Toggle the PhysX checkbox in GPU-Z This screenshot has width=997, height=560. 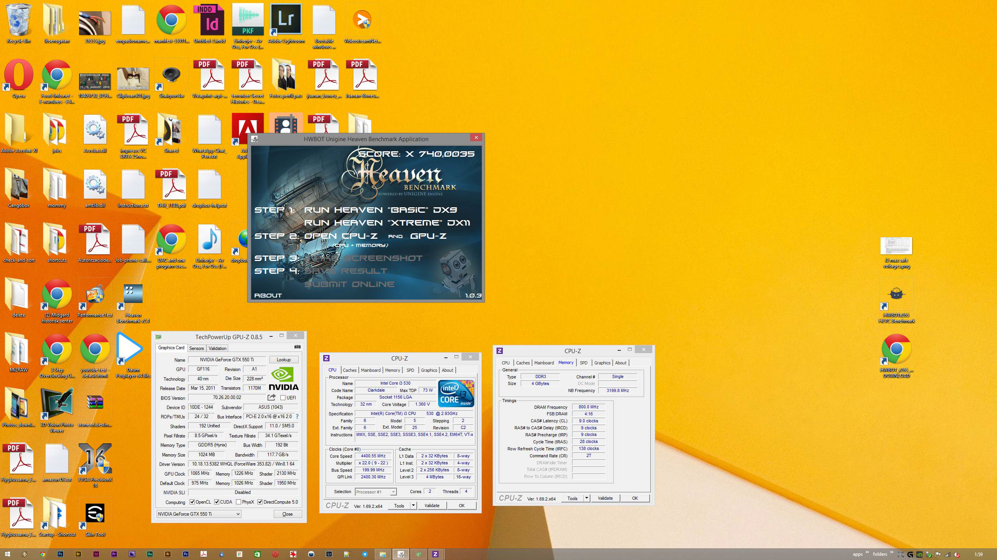point(238,502)
